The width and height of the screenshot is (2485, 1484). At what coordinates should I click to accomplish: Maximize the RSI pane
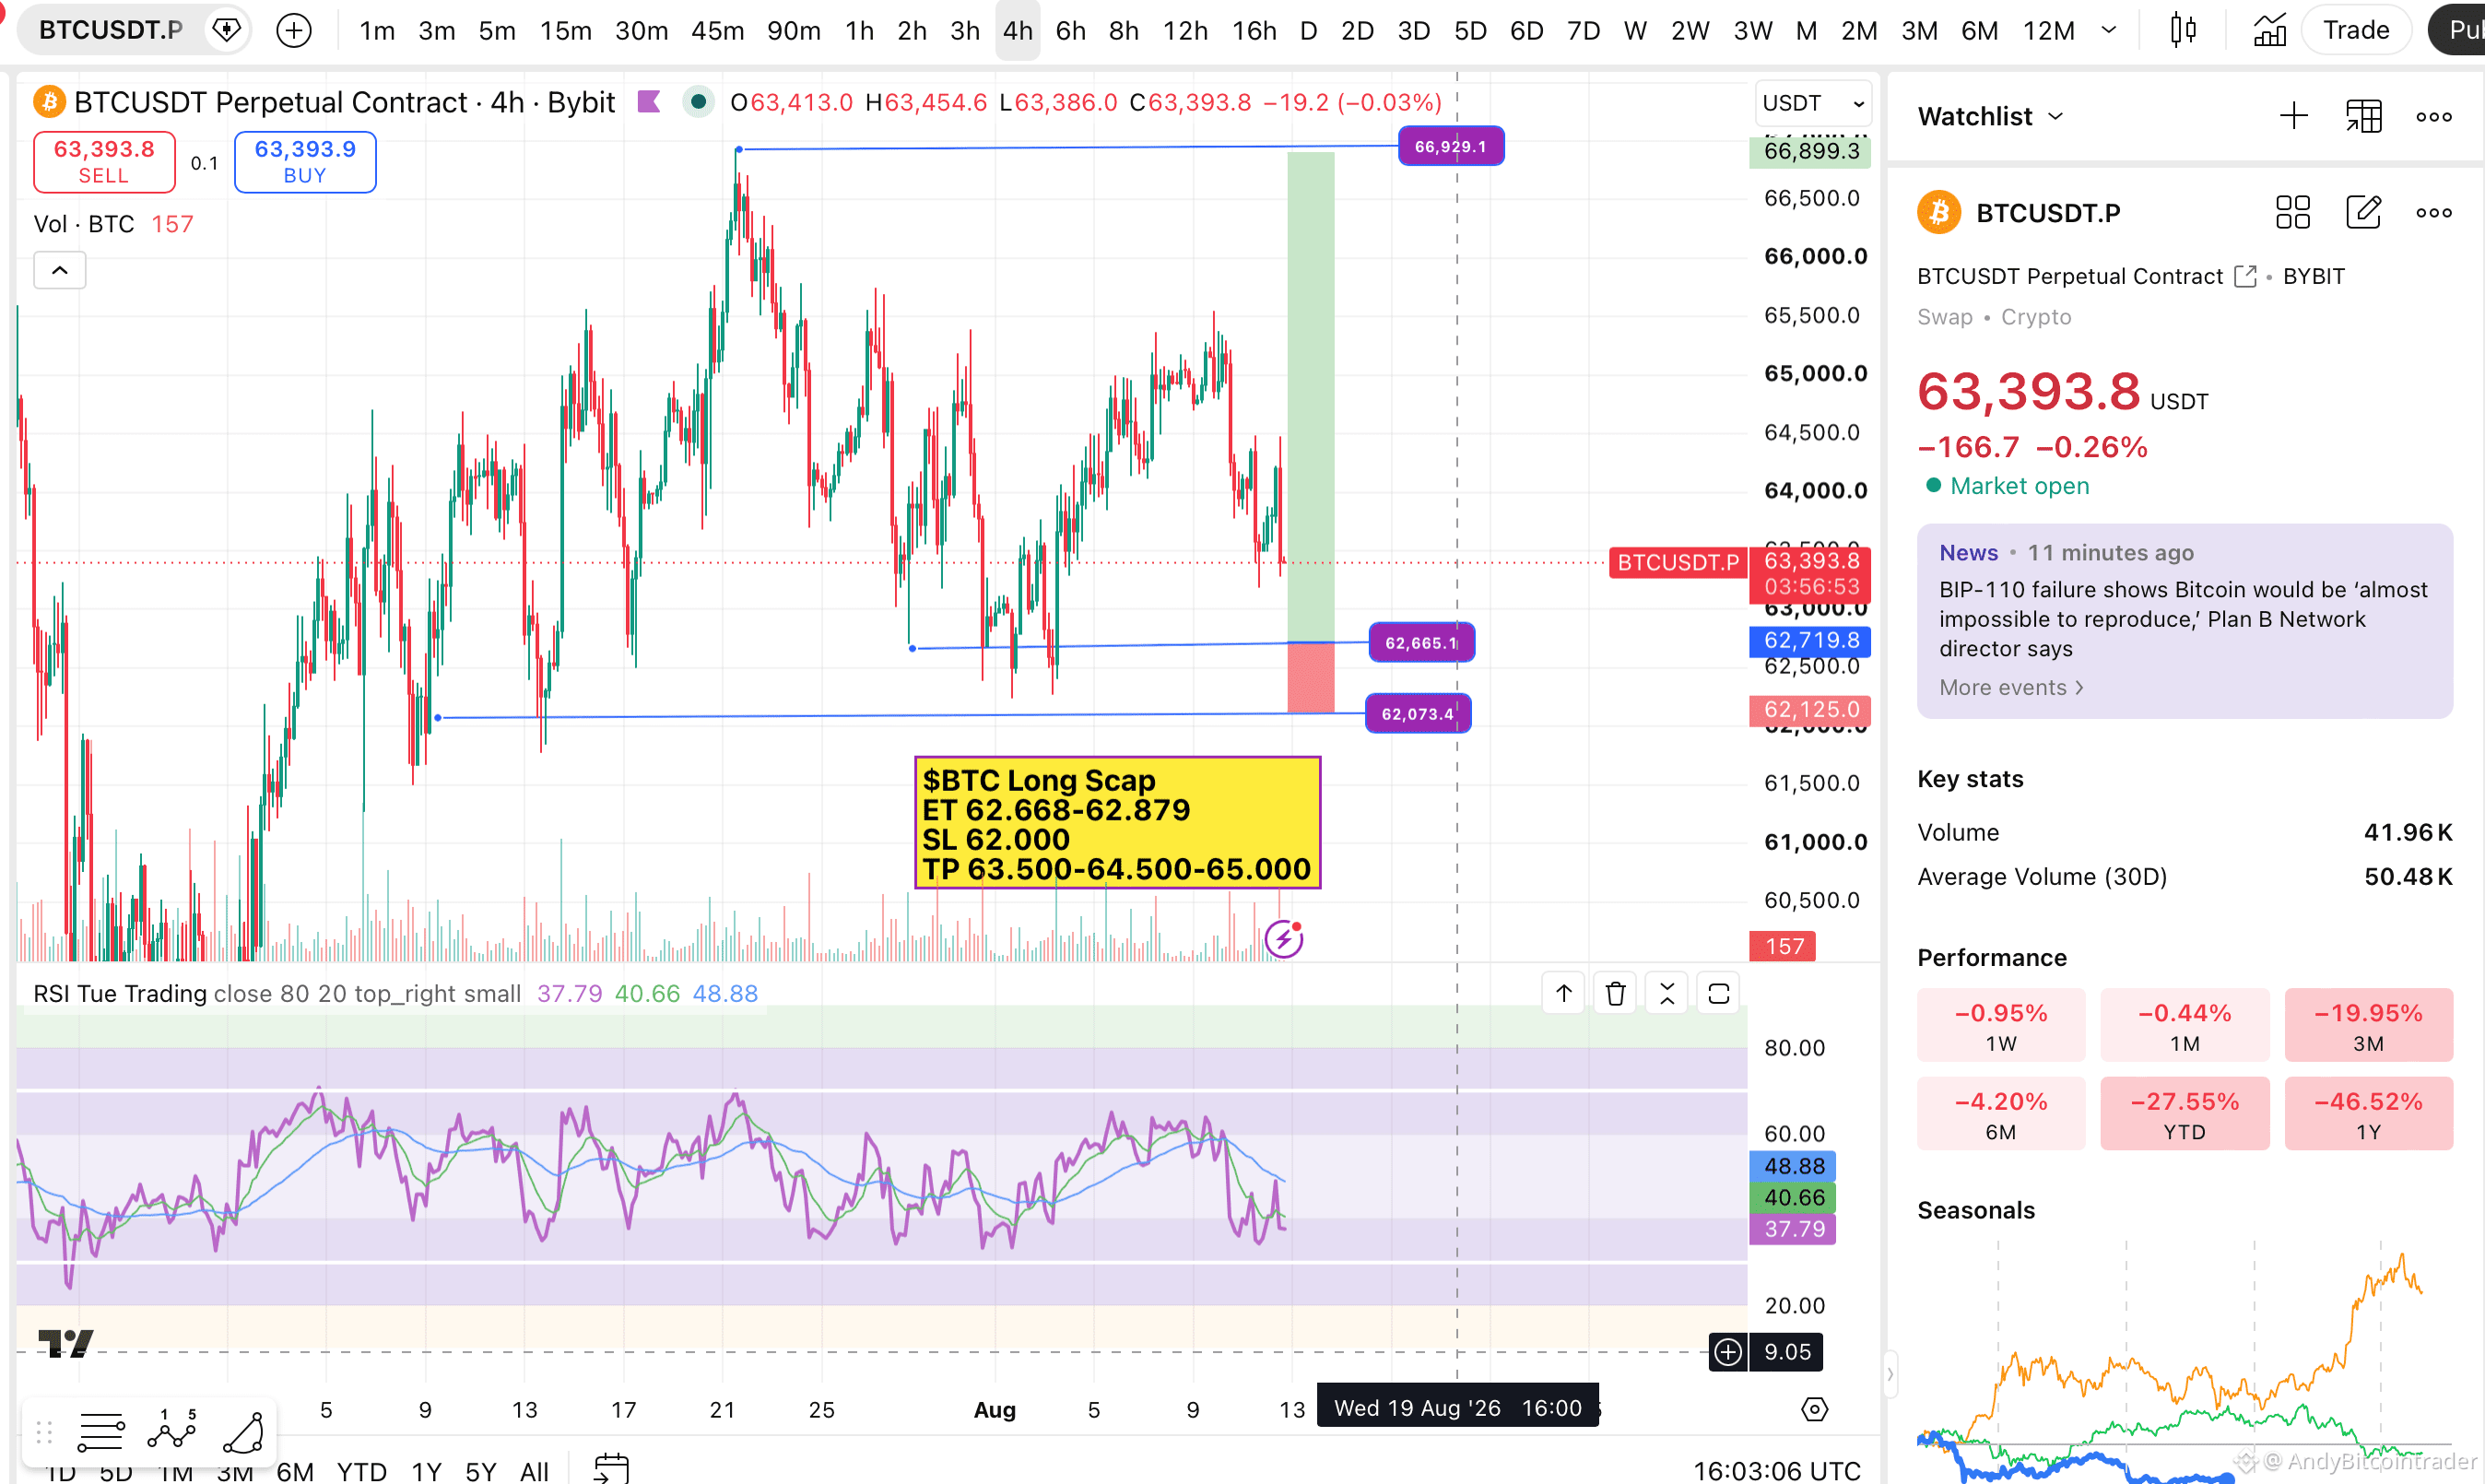point(1718,993)
